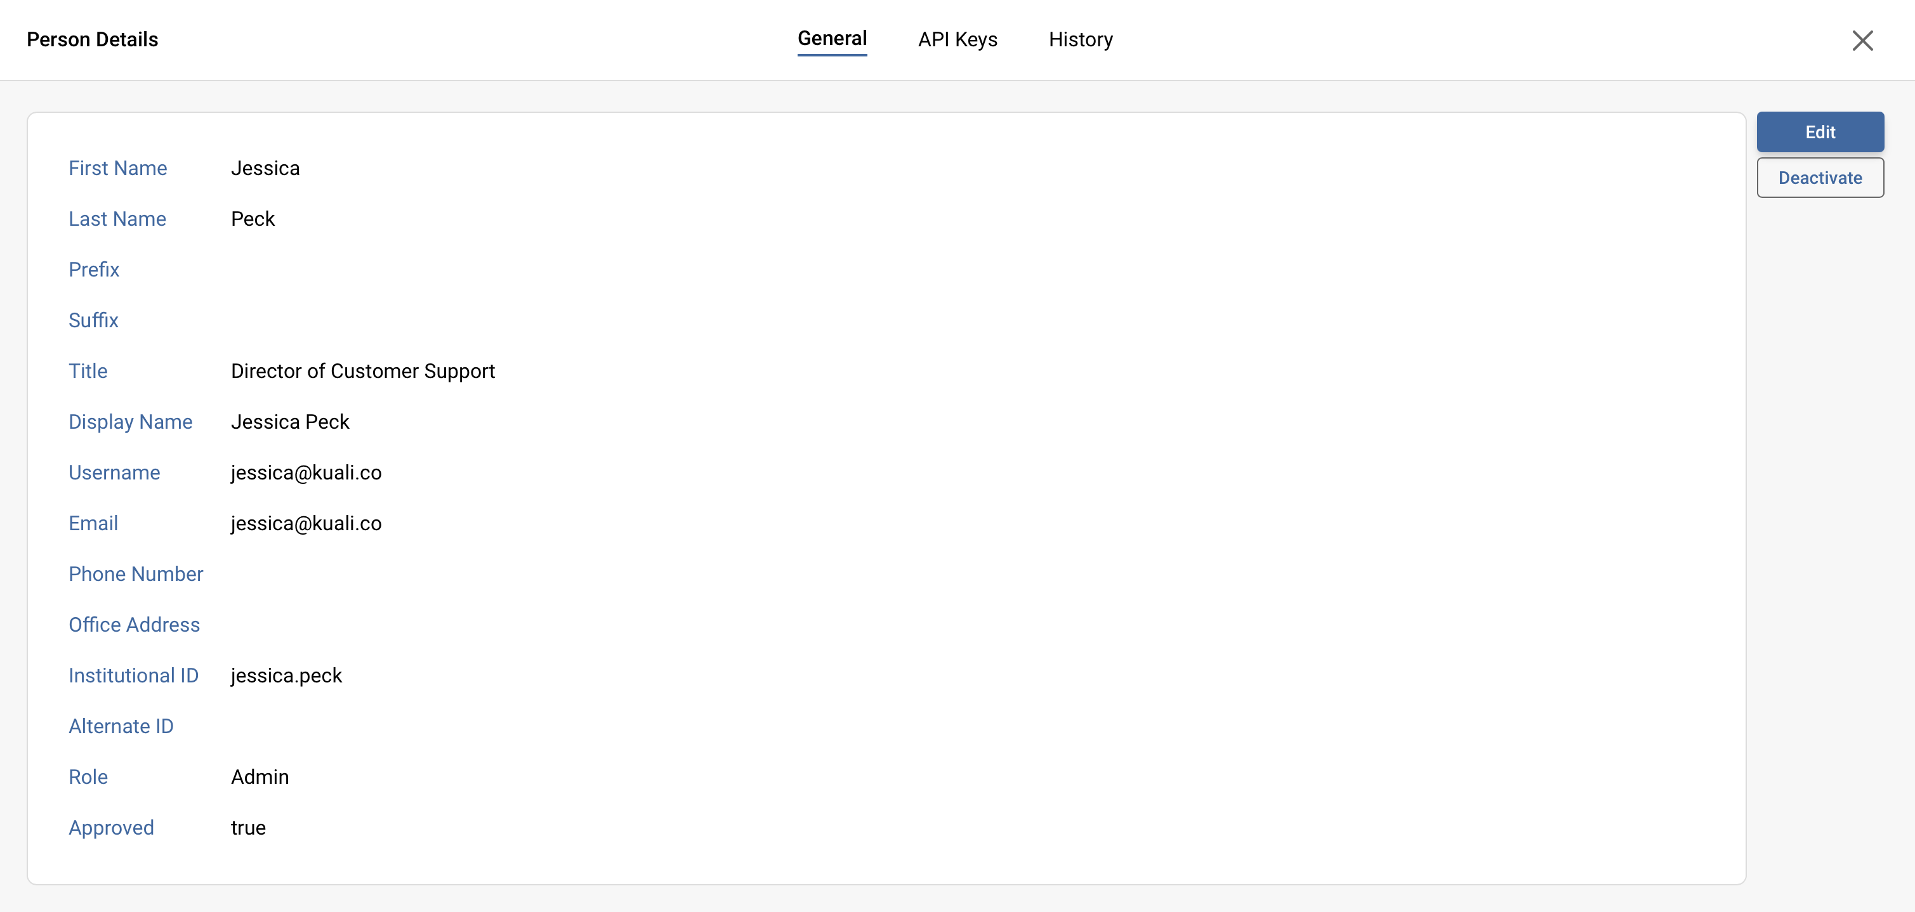Screen dimensions: 1915x912
Task: Click the Phone Number label
Action: pos(135,574)
